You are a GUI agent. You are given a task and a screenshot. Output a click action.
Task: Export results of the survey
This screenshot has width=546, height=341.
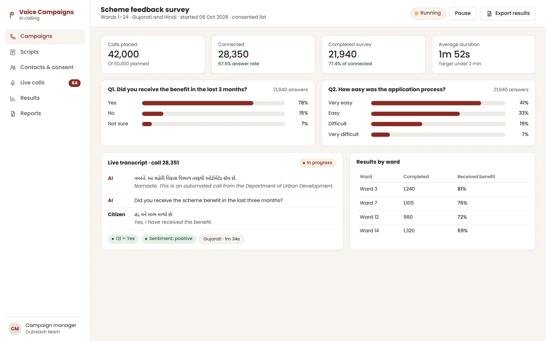(508, 13)
